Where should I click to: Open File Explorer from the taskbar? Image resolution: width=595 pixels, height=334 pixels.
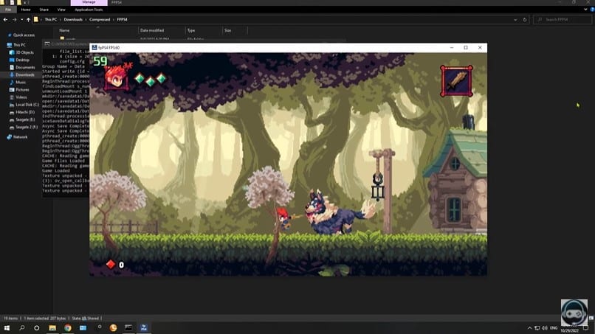[52, 327]
